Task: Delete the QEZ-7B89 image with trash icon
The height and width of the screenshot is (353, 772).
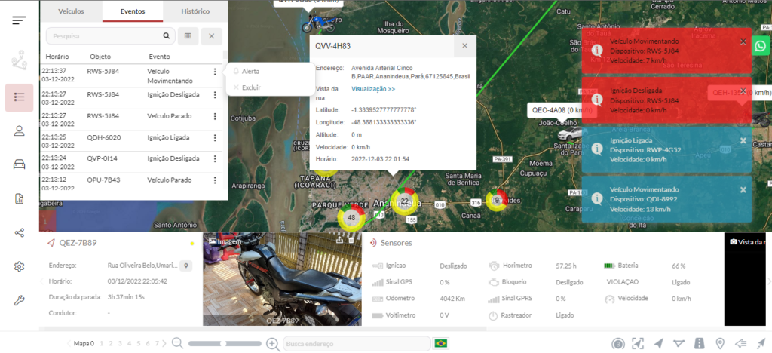Action: [x=353, y=241]
